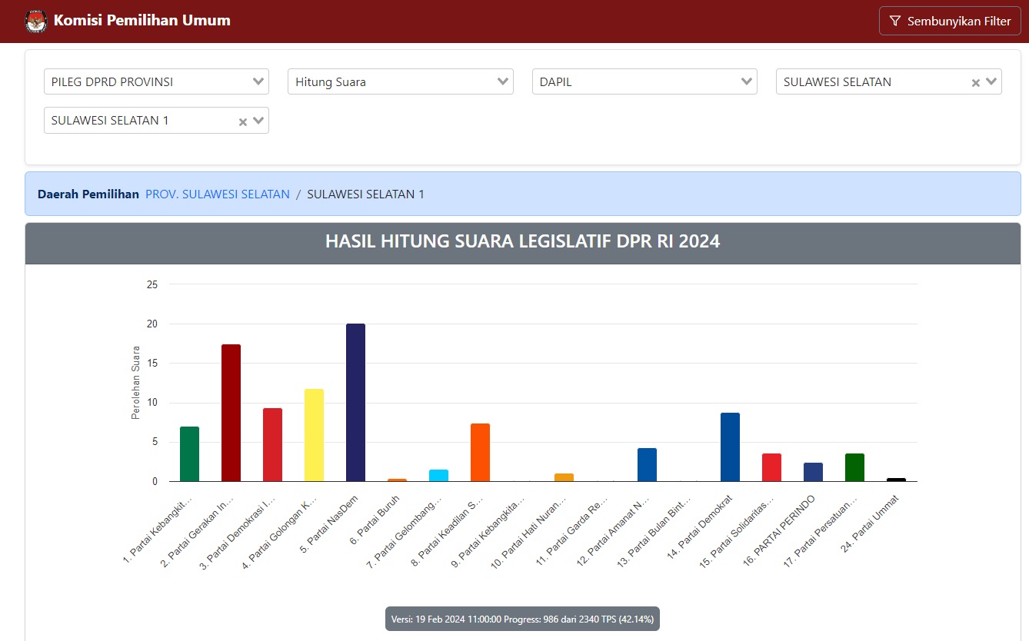The height and width of the screenshot is (641, 1029).
Task: Click the Partai Solidaritas red bar
Action: coord(771,467)
